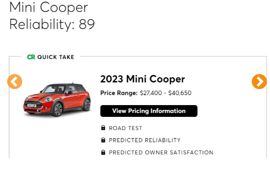Click the word Reliability in the heading
The width and height of the screenshot is (270, 181).
pos(42,24)
